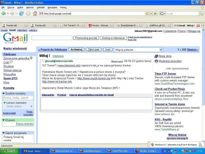This screenshot has width=205, height=154.
Task: Reload the page with the Refresh icon
Action: [21, 14]
